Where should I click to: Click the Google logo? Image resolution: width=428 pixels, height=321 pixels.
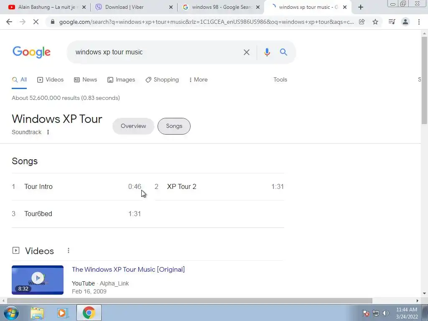31,52
